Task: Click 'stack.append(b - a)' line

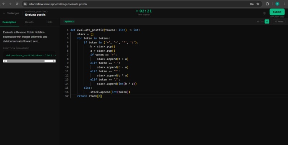Action: point(113,67)
